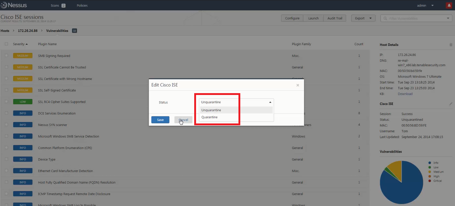Sort by the Plugin Family column header
Screen dimensions: 455x206
(x=301, y=44)
